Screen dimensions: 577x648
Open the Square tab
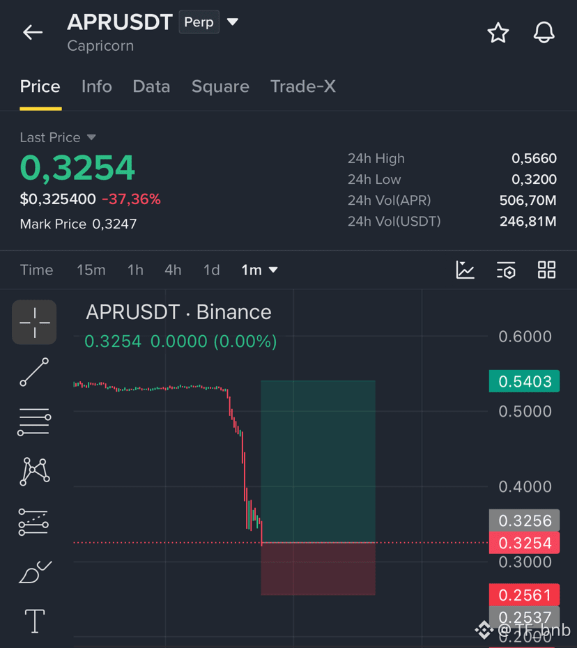pyautogui.click(x=220, y=87)
